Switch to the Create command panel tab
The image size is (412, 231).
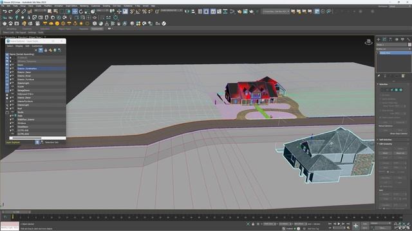point(379,39)
